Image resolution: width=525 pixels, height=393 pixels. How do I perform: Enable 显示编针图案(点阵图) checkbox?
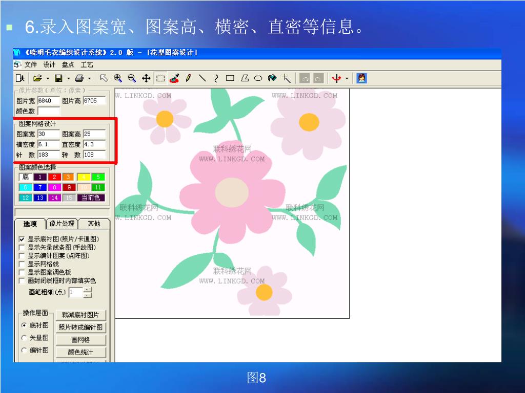click(22, 256)
